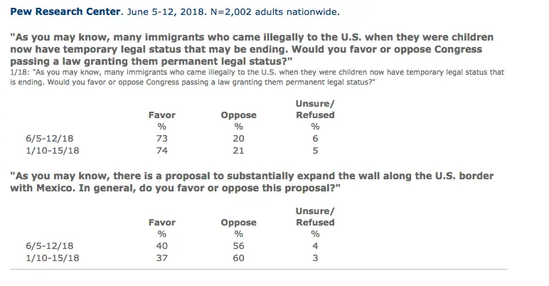Click "Oppose" header in border wall table
Viewport: 549px width, 286px height.
click(x=238, y=223)
